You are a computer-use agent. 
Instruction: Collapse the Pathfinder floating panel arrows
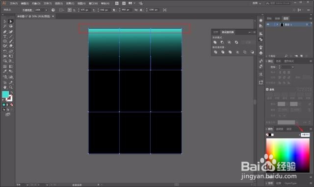click(x=250, y=32)
